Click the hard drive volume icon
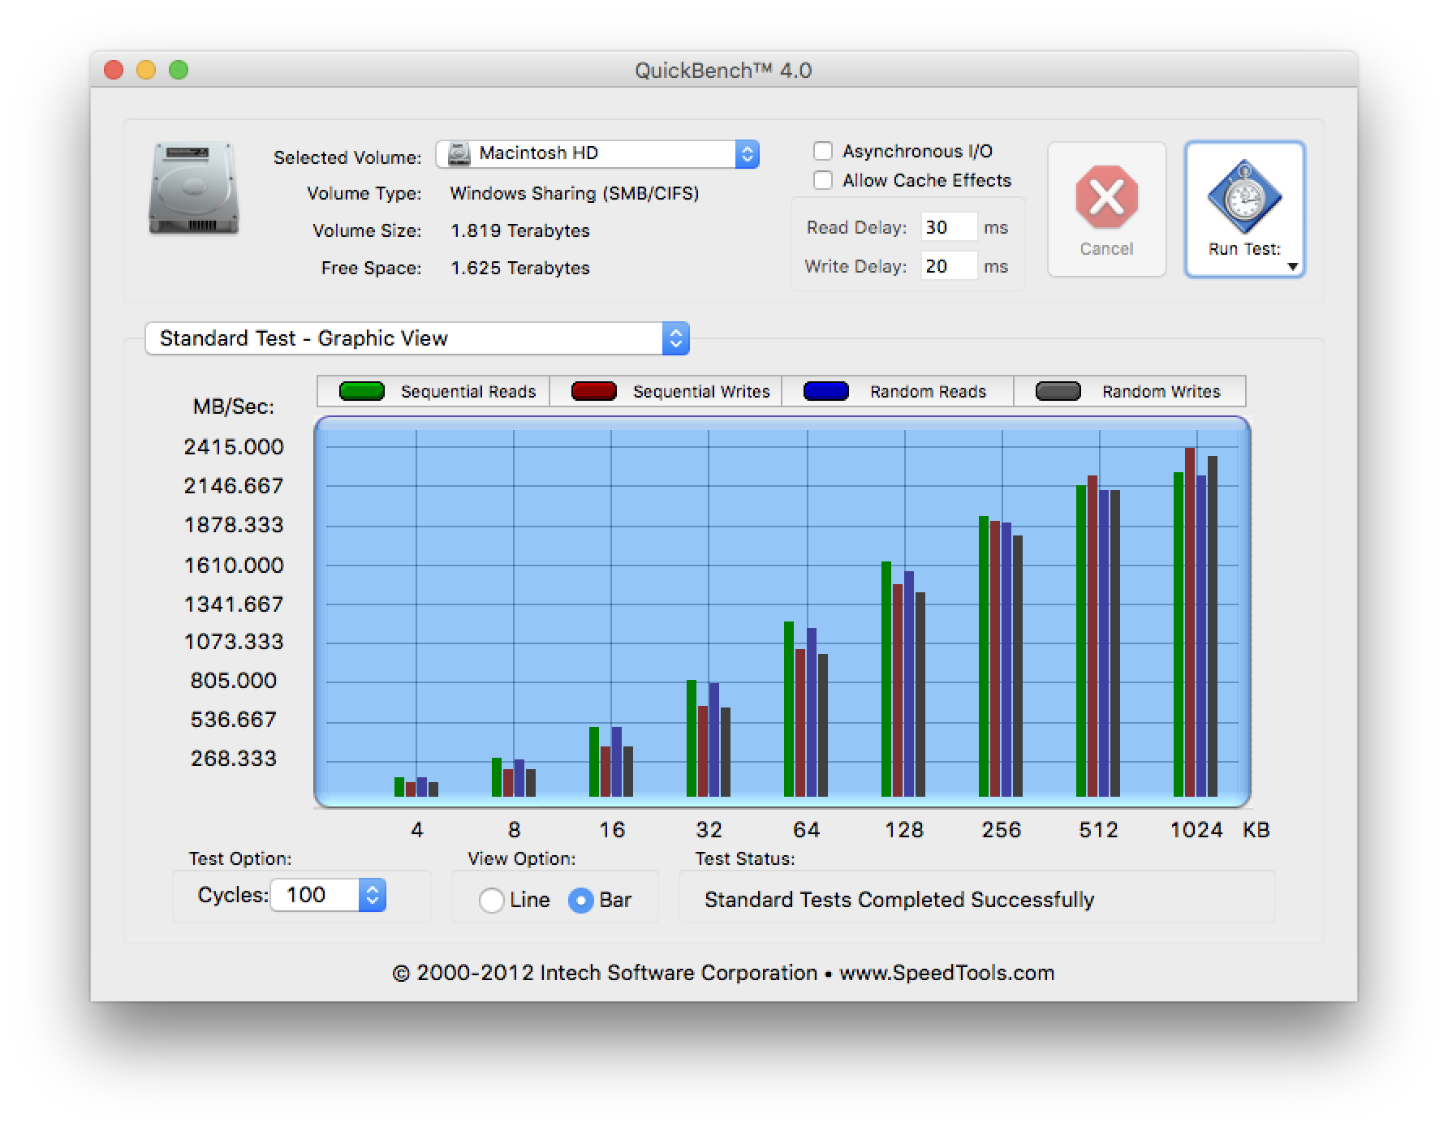This screenshot has width=1448, height=1131. pos(194,188)
